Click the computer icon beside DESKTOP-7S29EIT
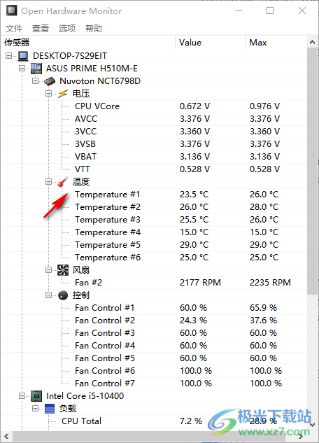The width and height of the screenshot is (319, 443). (x=23, y=56)
